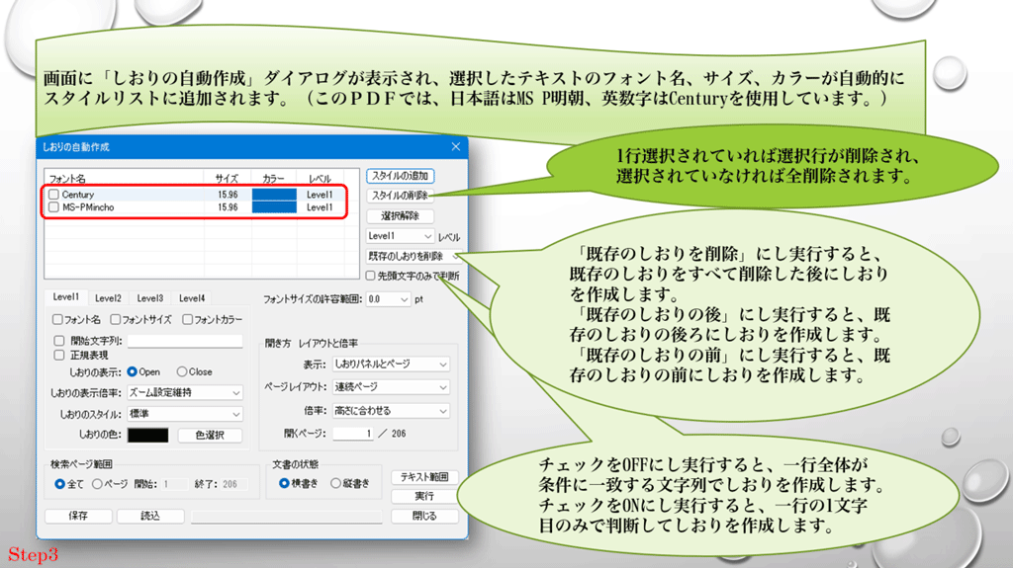Check the Century font row checkbox

54,196
